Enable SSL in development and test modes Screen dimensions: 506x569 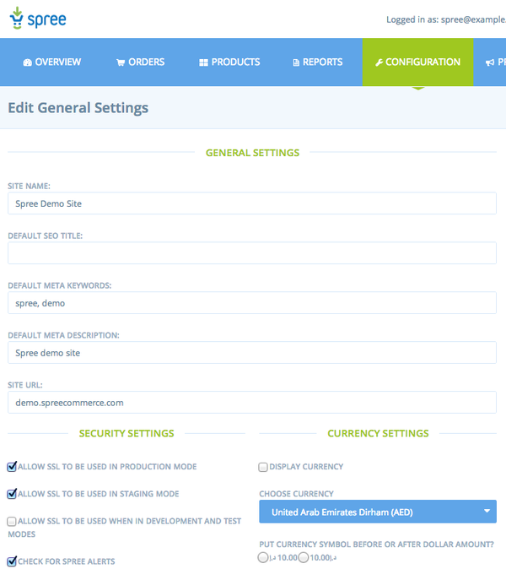coord(12,522)
